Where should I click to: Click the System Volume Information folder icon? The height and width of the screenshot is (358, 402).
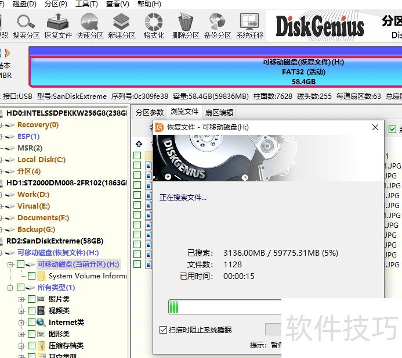41,276
